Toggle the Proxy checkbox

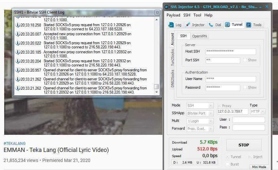click(x=219, y=106)
